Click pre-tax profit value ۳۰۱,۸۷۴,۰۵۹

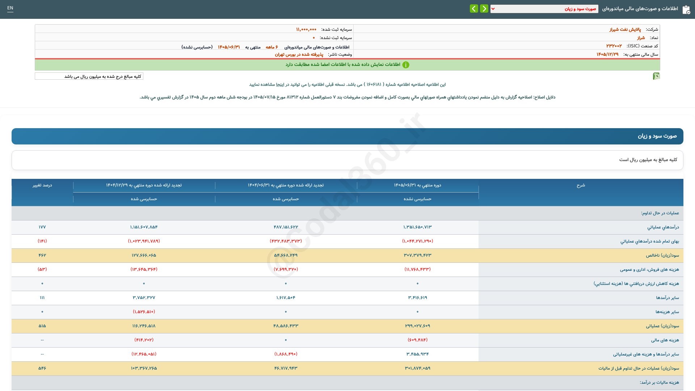[417, 368]
